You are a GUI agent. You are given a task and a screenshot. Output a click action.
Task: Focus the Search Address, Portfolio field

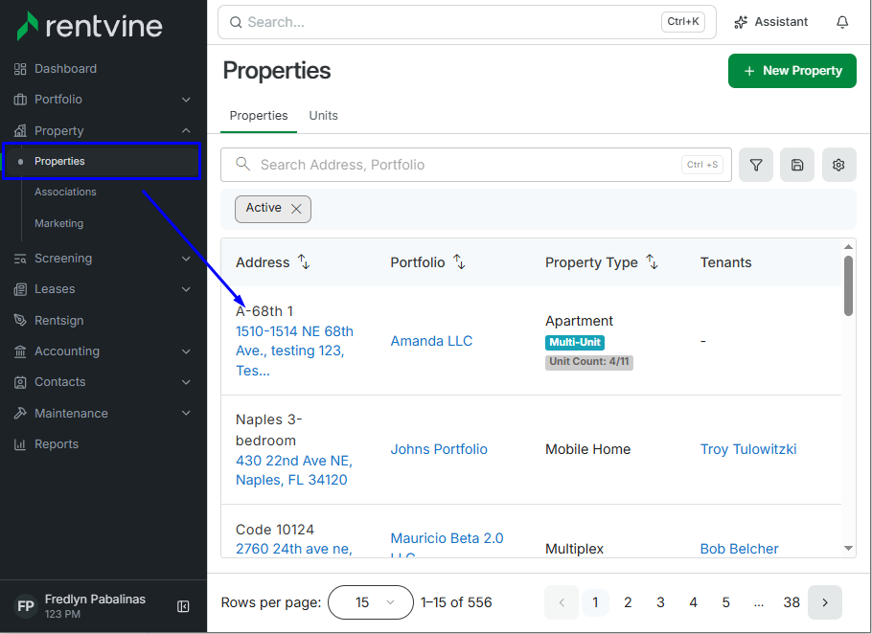point(476,165)
